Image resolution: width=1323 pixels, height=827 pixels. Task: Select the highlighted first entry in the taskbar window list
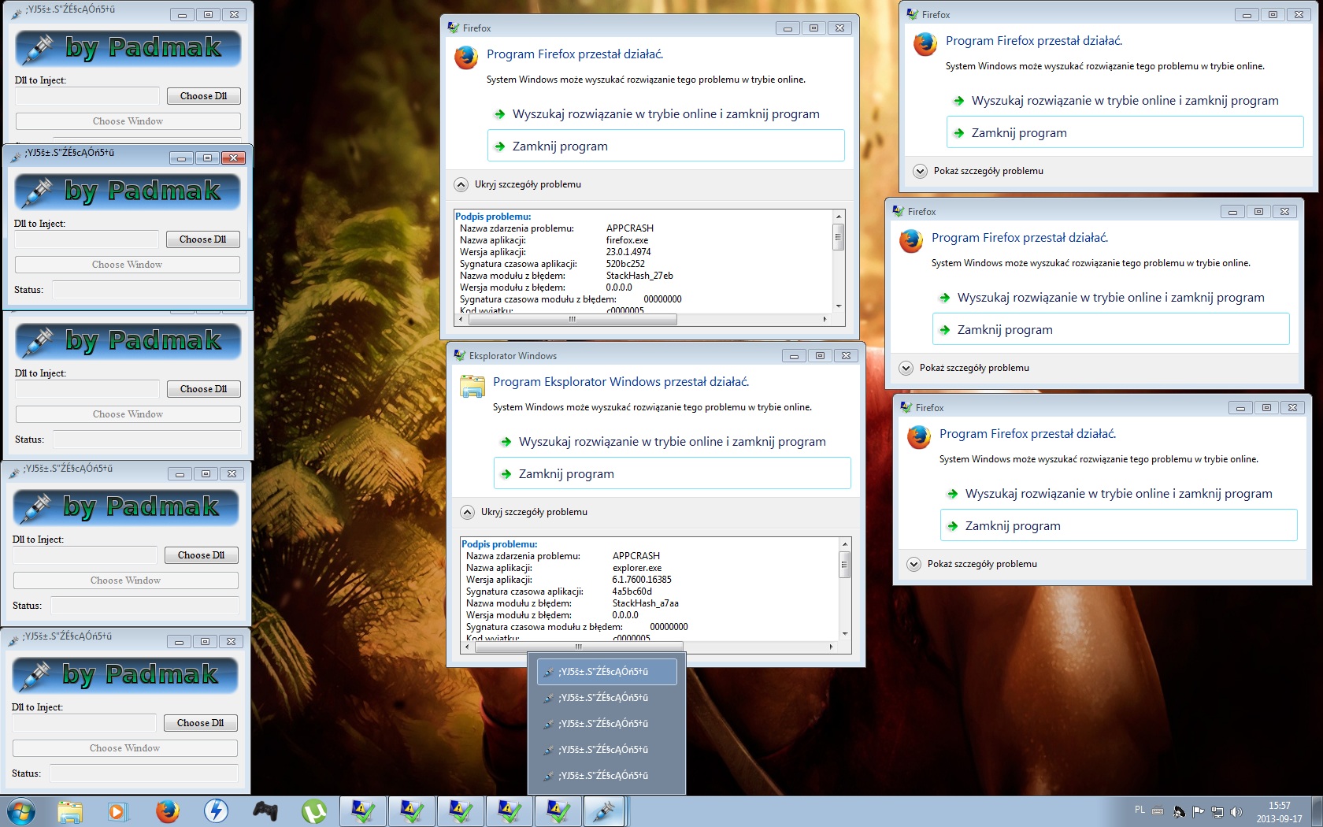[x=606, y=672]
